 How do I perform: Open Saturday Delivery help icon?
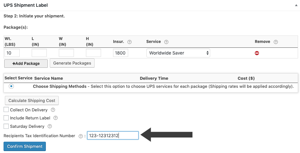point(50,126)
